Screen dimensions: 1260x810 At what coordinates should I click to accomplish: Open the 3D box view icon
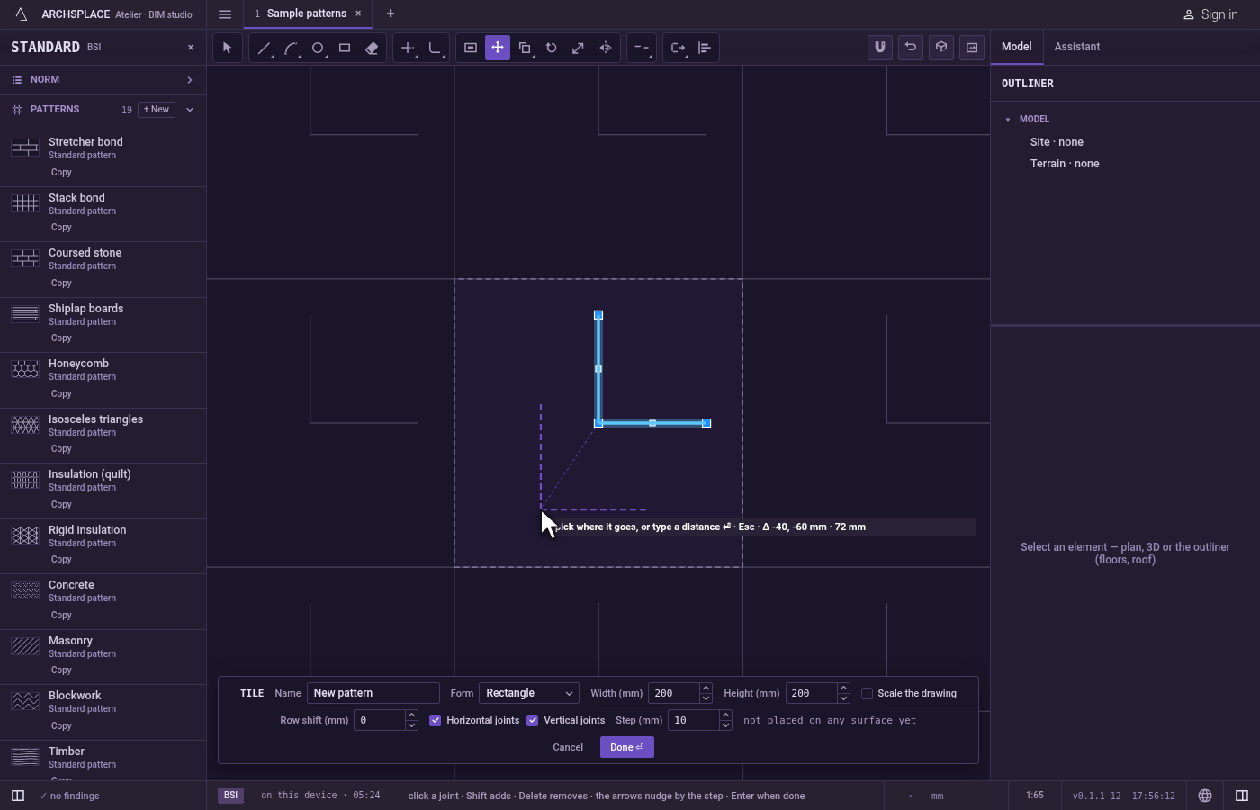[x=941, y=48]
